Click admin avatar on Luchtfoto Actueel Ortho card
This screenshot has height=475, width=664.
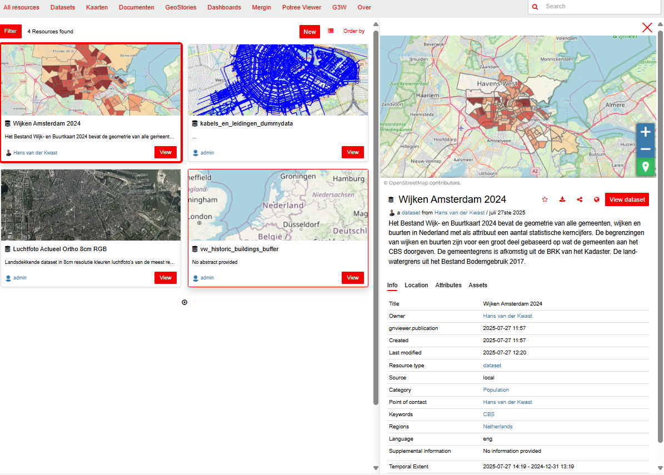8,278
